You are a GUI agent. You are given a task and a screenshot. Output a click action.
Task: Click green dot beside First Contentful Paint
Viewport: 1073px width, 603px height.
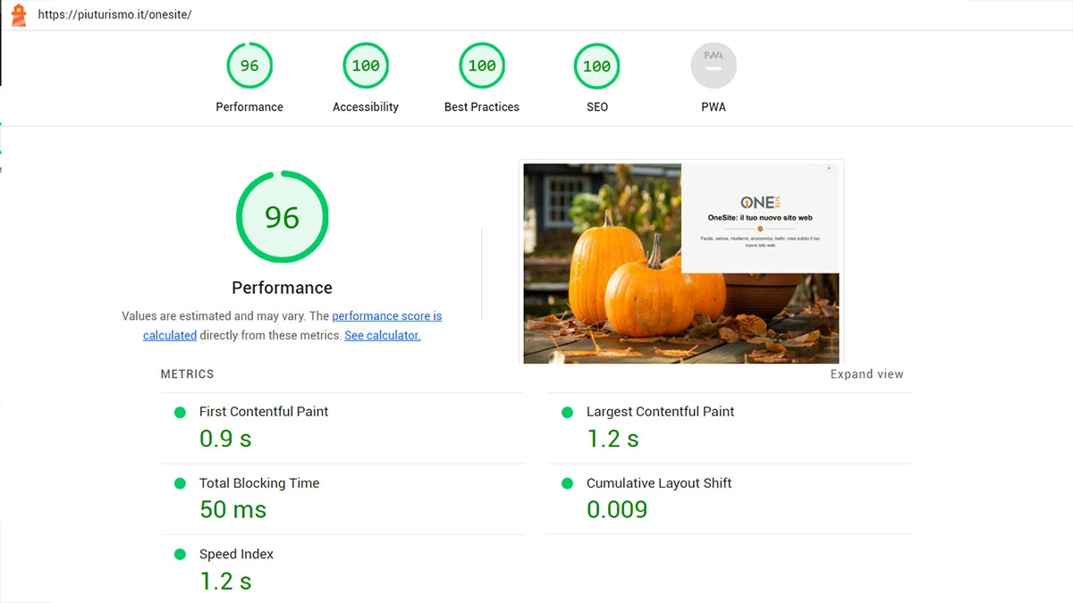180,413
